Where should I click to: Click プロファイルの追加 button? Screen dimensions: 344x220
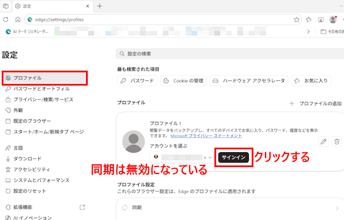[315, 103]
